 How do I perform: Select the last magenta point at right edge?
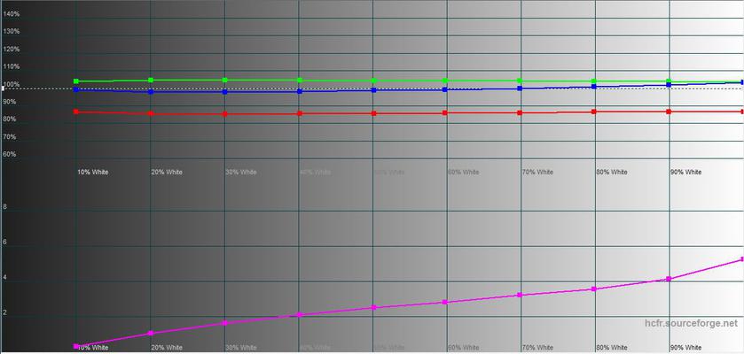tap(741, 259)
